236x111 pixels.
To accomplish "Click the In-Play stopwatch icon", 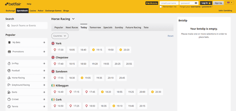I will click(x=9, y=63).
